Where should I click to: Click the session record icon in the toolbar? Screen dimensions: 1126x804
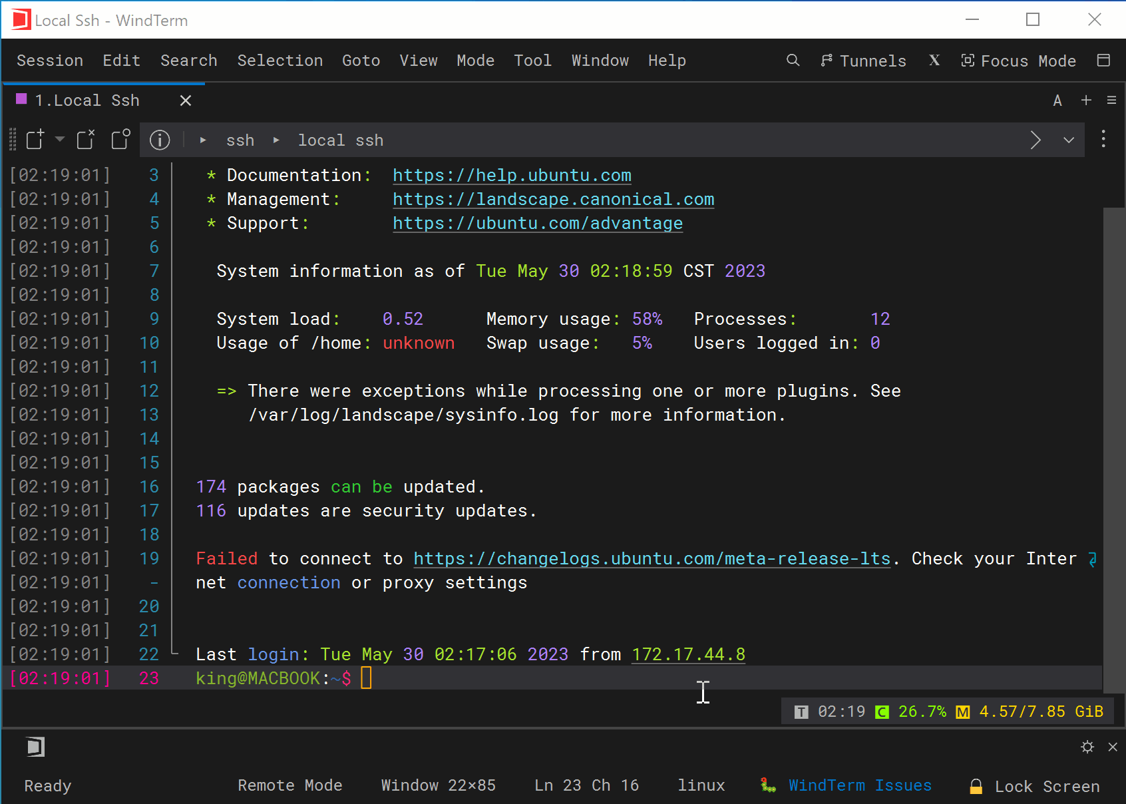click(x=120, y=140)
